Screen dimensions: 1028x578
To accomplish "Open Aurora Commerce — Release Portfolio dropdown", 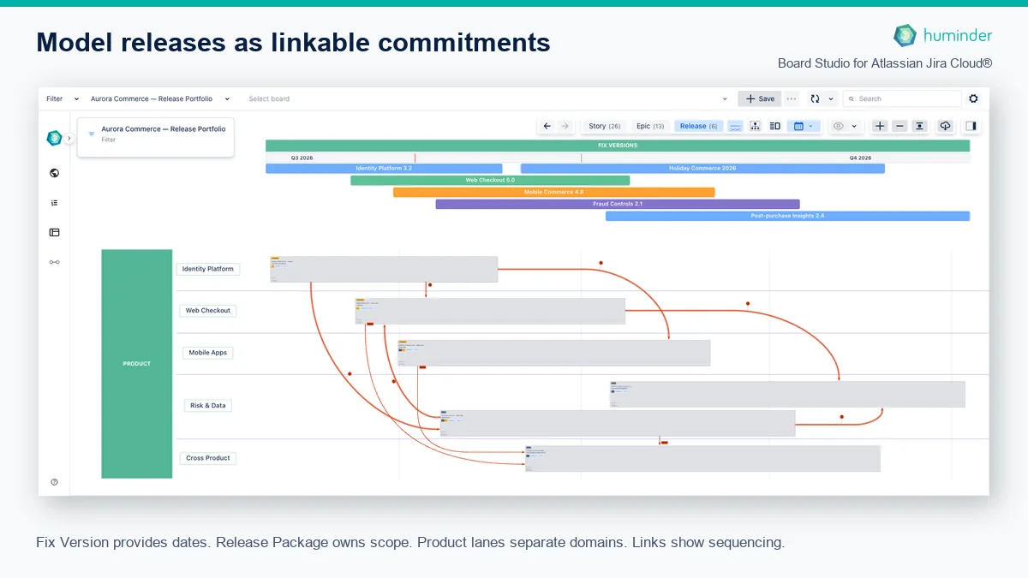I will click(x=159, y=98).
